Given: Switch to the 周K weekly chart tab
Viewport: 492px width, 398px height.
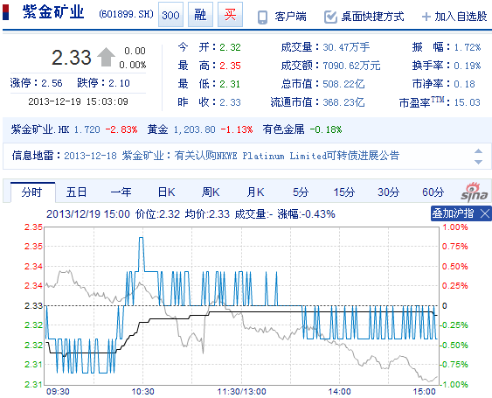Looking at the screenshot, I should point(211,192).
